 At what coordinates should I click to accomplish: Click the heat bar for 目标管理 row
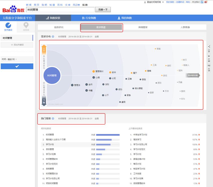point(108,149)
